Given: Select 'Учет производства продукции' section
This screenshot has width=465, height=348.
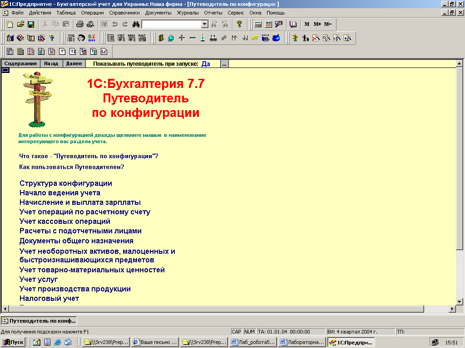Looking at the screenshot, I should [75, 289].
